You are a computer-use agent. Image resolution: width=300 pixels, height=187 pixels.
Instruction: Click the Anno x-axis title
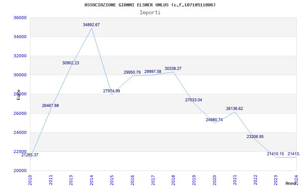[291, 183]
